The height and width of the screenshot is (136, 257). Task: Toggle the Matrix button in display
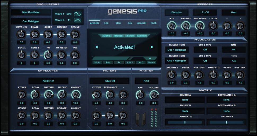pyautogui.click(x=152, y=62)
